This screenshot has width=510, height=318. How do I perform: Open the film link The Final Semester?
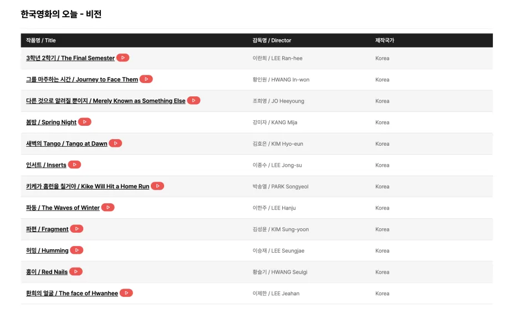[70, 58]
